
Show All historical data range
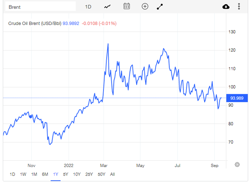coord(112,174)
